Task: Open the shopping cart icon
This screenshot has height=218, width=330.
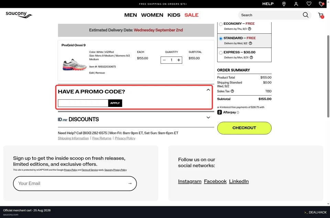Action: (x=321, y=15)
